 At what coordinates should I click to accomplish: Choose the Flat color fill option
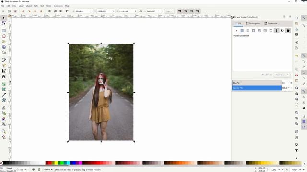tap(242, 31)
